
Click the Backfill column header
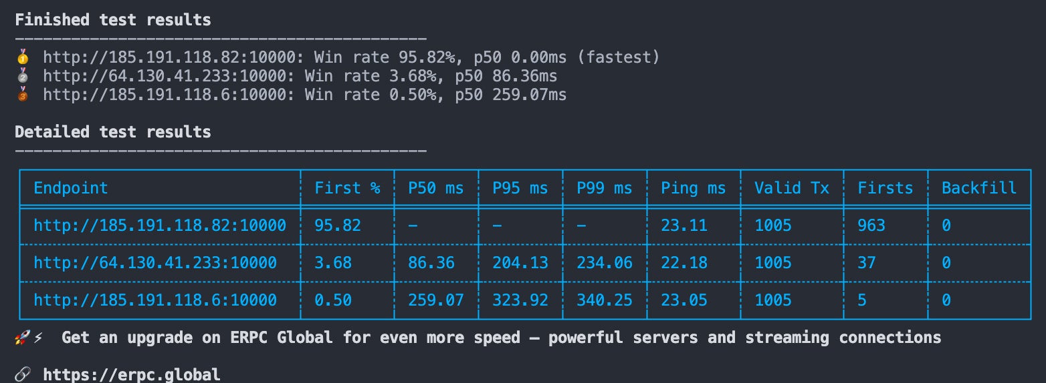coord(979,188)
